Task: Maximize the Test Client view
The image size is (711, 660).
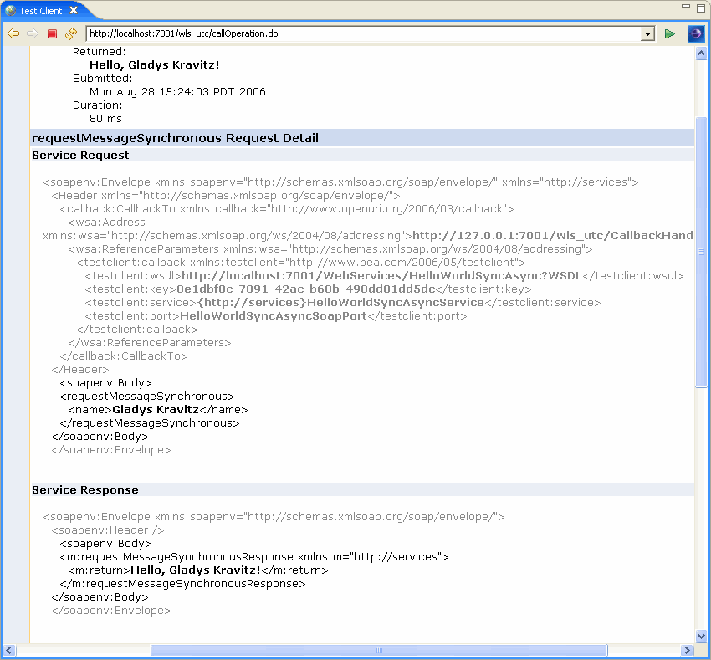Action: 701,8
